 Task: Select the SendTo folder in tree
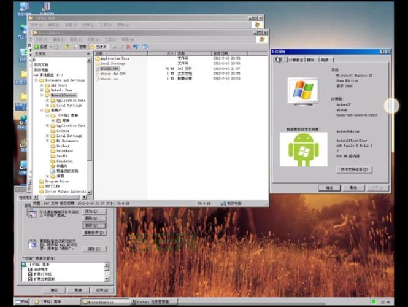coord(62,156)
